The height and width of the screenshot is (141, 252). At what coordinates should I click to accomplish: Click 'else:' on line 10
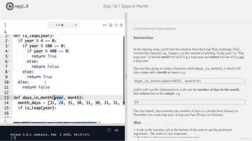click(x=24, y=82)
